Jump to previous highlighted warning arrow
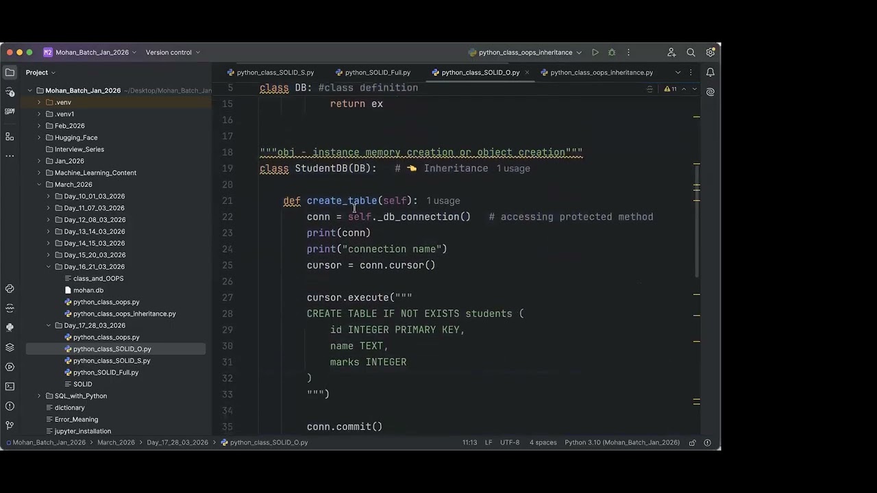Screen dimensions: 877x493 coord(683,89)
